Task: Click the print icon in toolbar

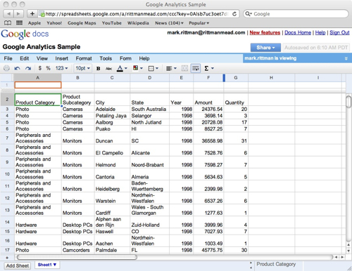Action: (x=6, y=68)
